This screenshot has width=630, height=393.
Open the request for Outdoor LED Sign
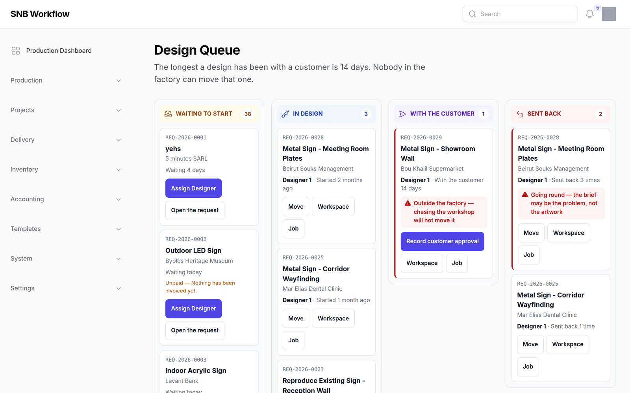[x=195, y=331]
